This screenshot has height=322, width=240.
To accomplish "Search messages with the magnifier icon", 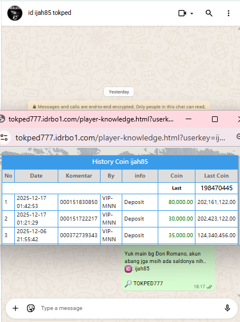I will (209, 13).
